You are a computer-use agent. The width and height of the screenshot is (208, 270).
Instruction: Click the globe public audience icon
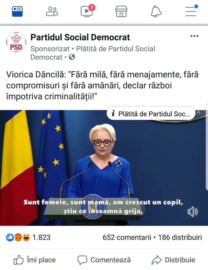click(72, 57)
